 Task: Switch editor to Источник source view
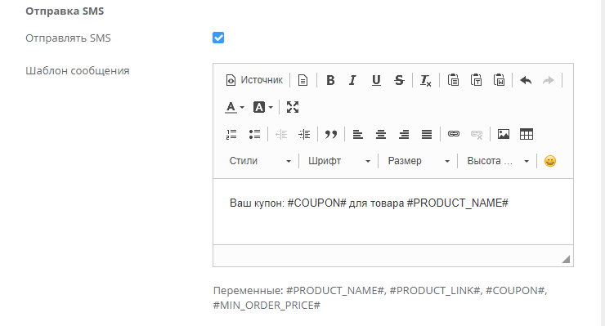click(254, 80)
